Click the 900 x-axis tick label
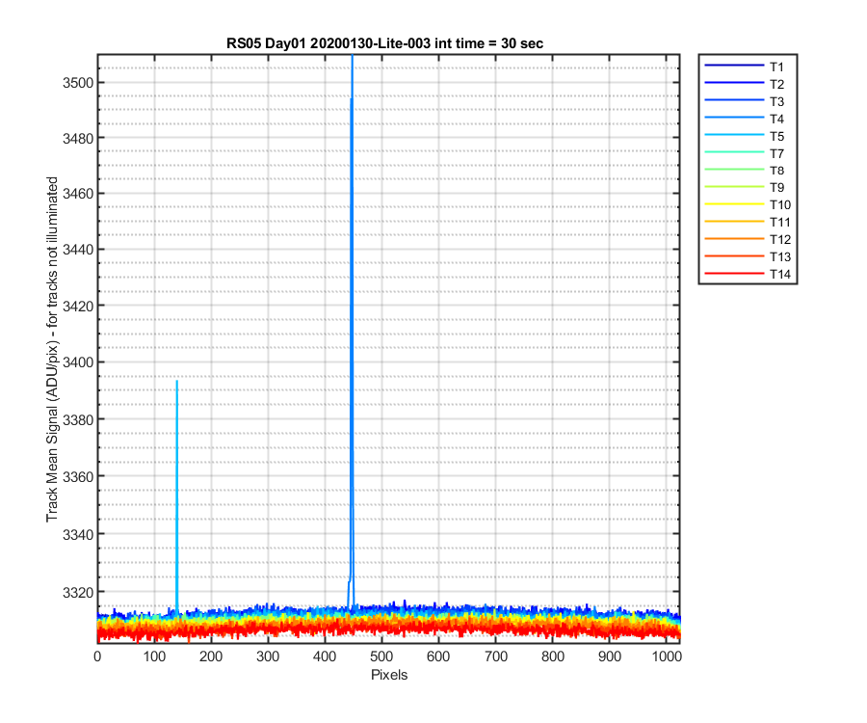The image size is (867, 723). click(610, 656)
